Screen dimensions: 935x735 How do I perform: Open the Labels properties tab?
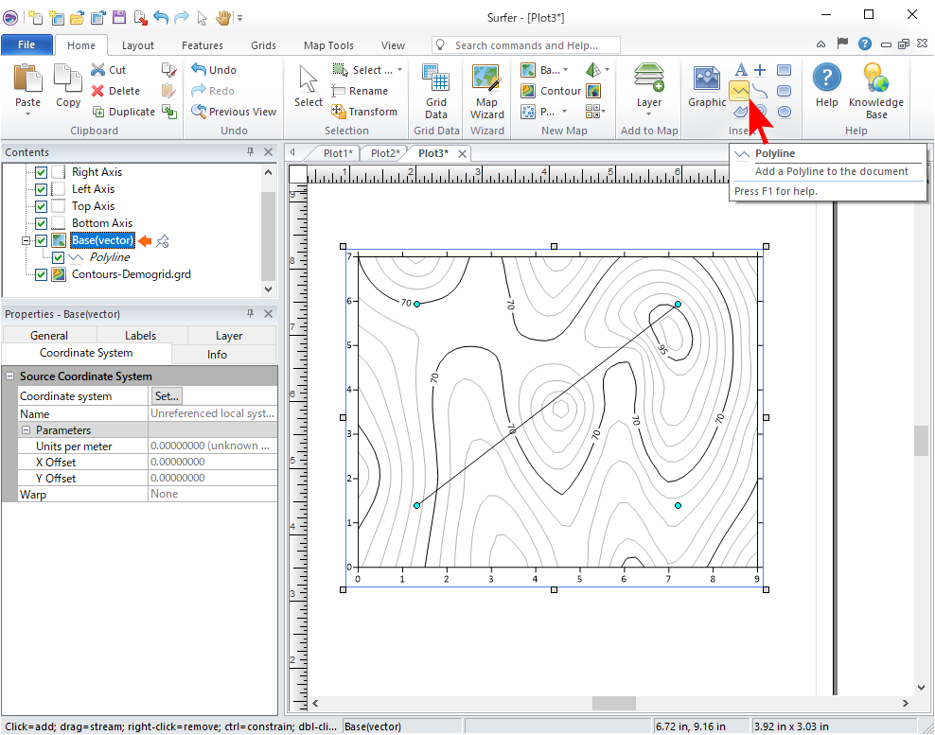pyautogui.click(x=141, y=336)
